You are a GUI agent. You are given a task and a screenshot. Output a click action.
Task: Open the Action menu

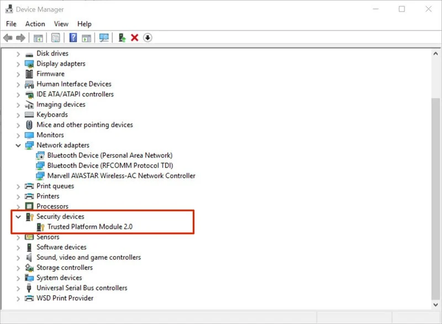coord(35,24)
